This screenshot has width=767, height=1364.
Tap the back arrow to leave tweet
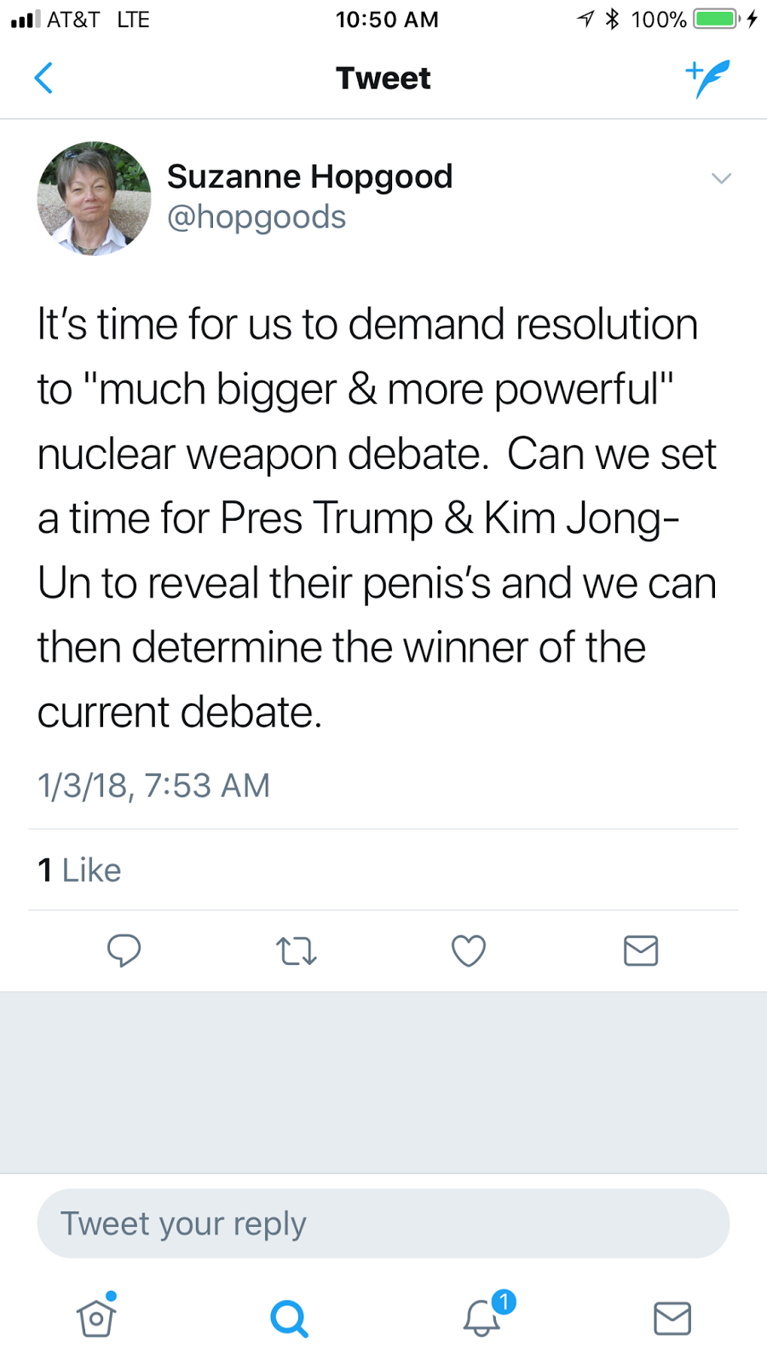[43, 78]
